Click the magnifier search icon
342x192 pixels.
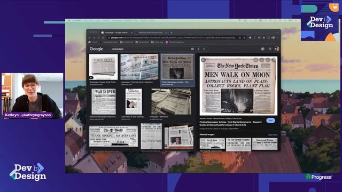[x=204, y=49]
